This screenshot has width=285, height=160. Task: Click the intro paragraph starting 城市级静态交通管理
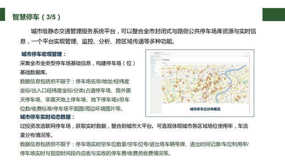tap(138, 36)
